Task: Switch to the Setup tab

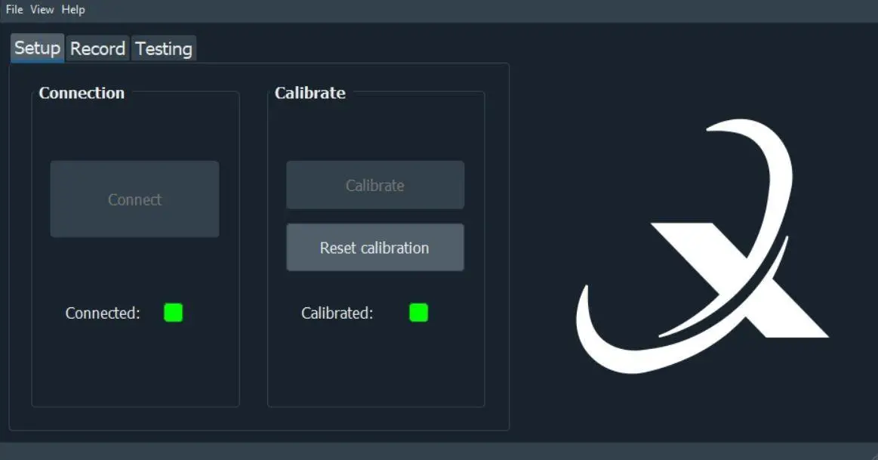Action: (37, 48)
